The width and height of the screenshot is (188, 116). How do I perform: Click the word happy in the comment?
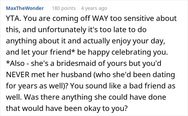click(99, 53)
